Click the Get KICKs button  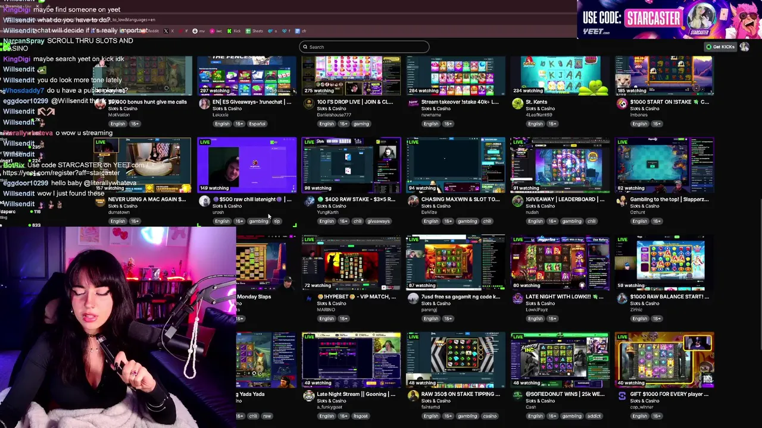(720, 47)
